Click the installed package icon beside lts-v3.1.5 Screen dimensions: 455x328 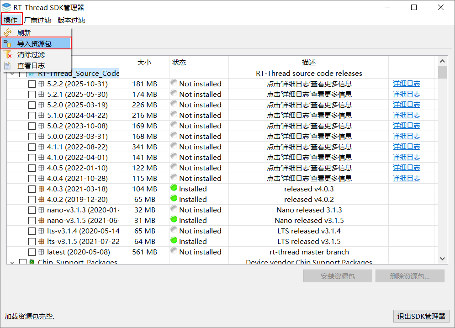point(42,241)
